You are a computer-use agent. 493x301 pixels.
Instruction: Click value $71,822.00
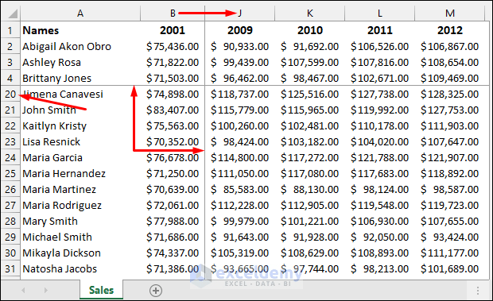tap(173, 62)
